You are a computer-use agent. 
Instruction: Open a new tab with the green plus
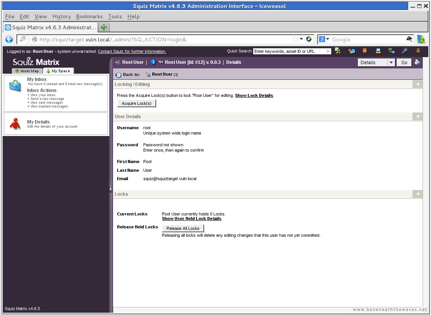104,27
